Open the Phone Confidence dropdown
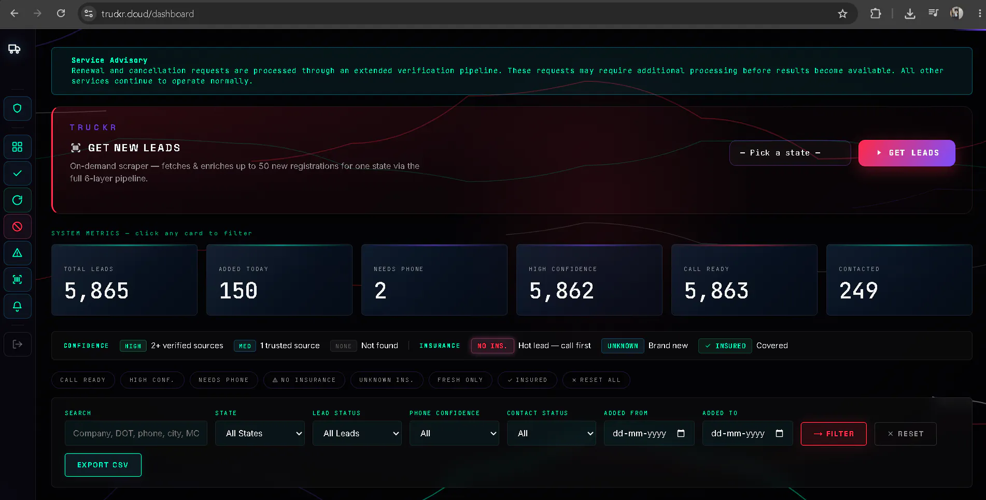Screen dimensions: 986x500 tap(454, 433)
